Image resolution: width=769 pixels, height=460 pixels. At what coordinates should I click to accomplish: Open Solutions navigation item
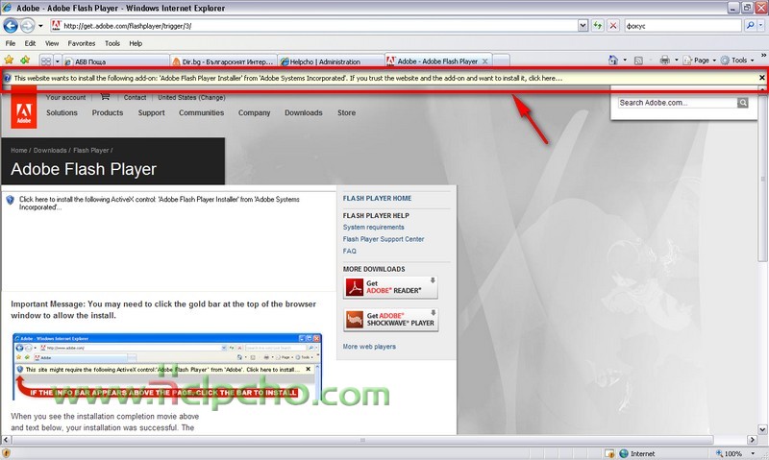click(62, 112)
